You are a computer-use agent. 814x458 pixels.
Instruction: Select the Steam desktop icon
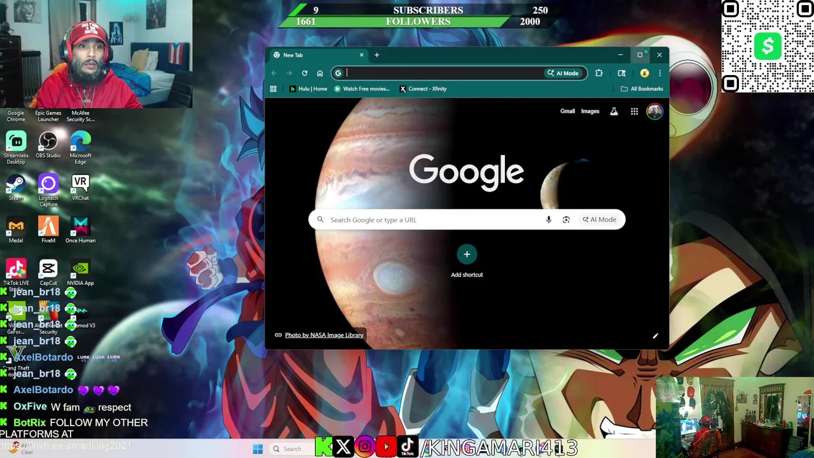pyautogui.click(x=16, y=188)
